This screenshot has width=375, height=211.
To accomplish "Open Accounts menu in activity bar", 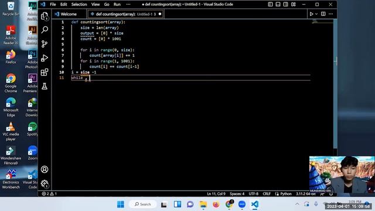I will (x=45, y=169).
